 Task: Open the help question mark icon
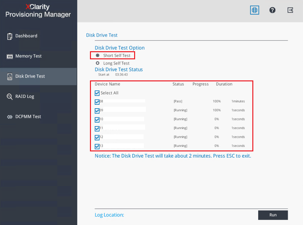[x=272, y=10]
